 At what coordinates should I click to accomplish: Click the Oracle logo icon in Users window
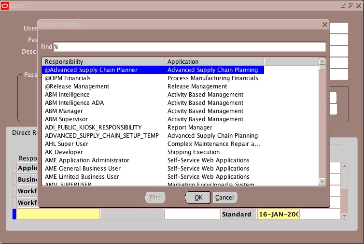pyautogui.click(x=5, y=6)
